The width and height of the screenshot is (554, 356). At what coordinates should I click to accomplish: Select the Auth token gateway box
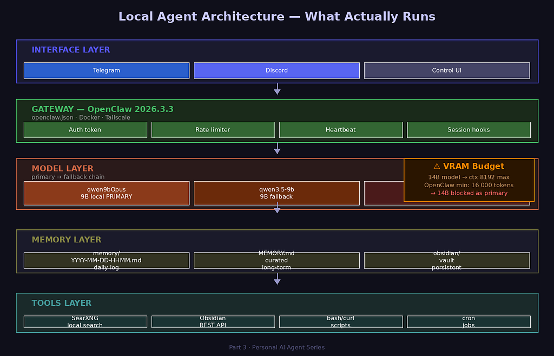pos(85,130)
